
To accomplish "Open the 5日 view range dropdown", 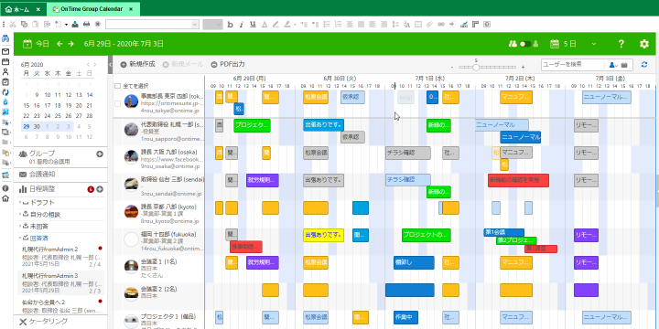I will [x=594, y=44].
